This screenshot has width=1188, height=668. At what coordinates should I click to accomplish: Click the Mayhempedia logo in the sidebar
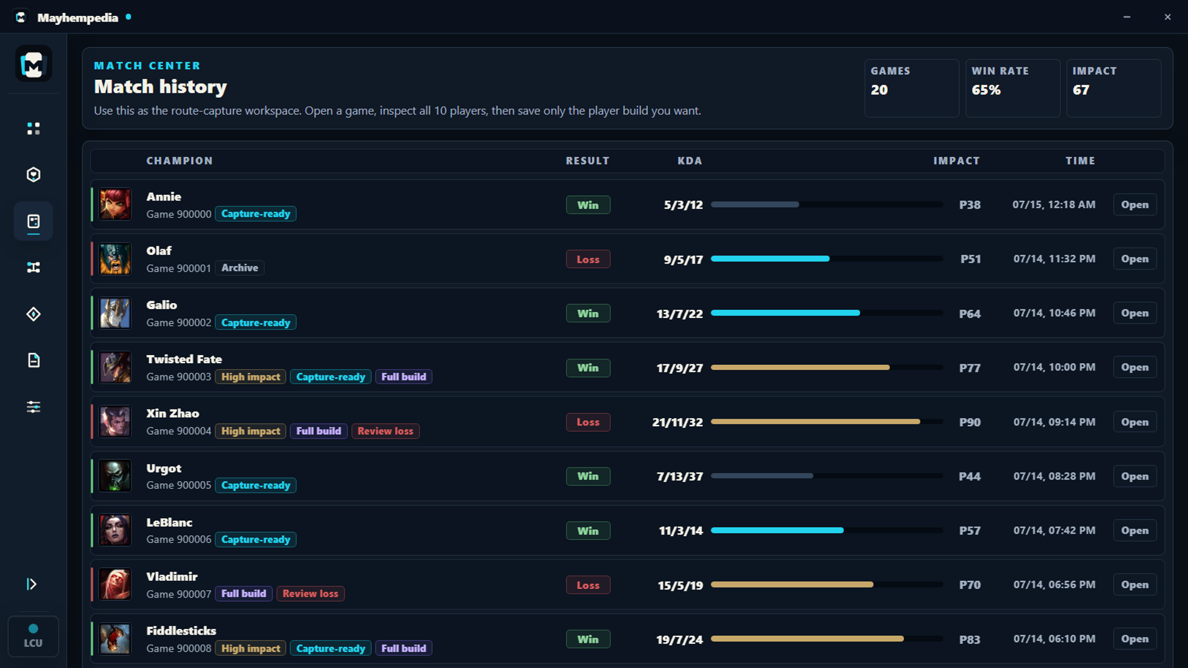(x=33, y=64)
